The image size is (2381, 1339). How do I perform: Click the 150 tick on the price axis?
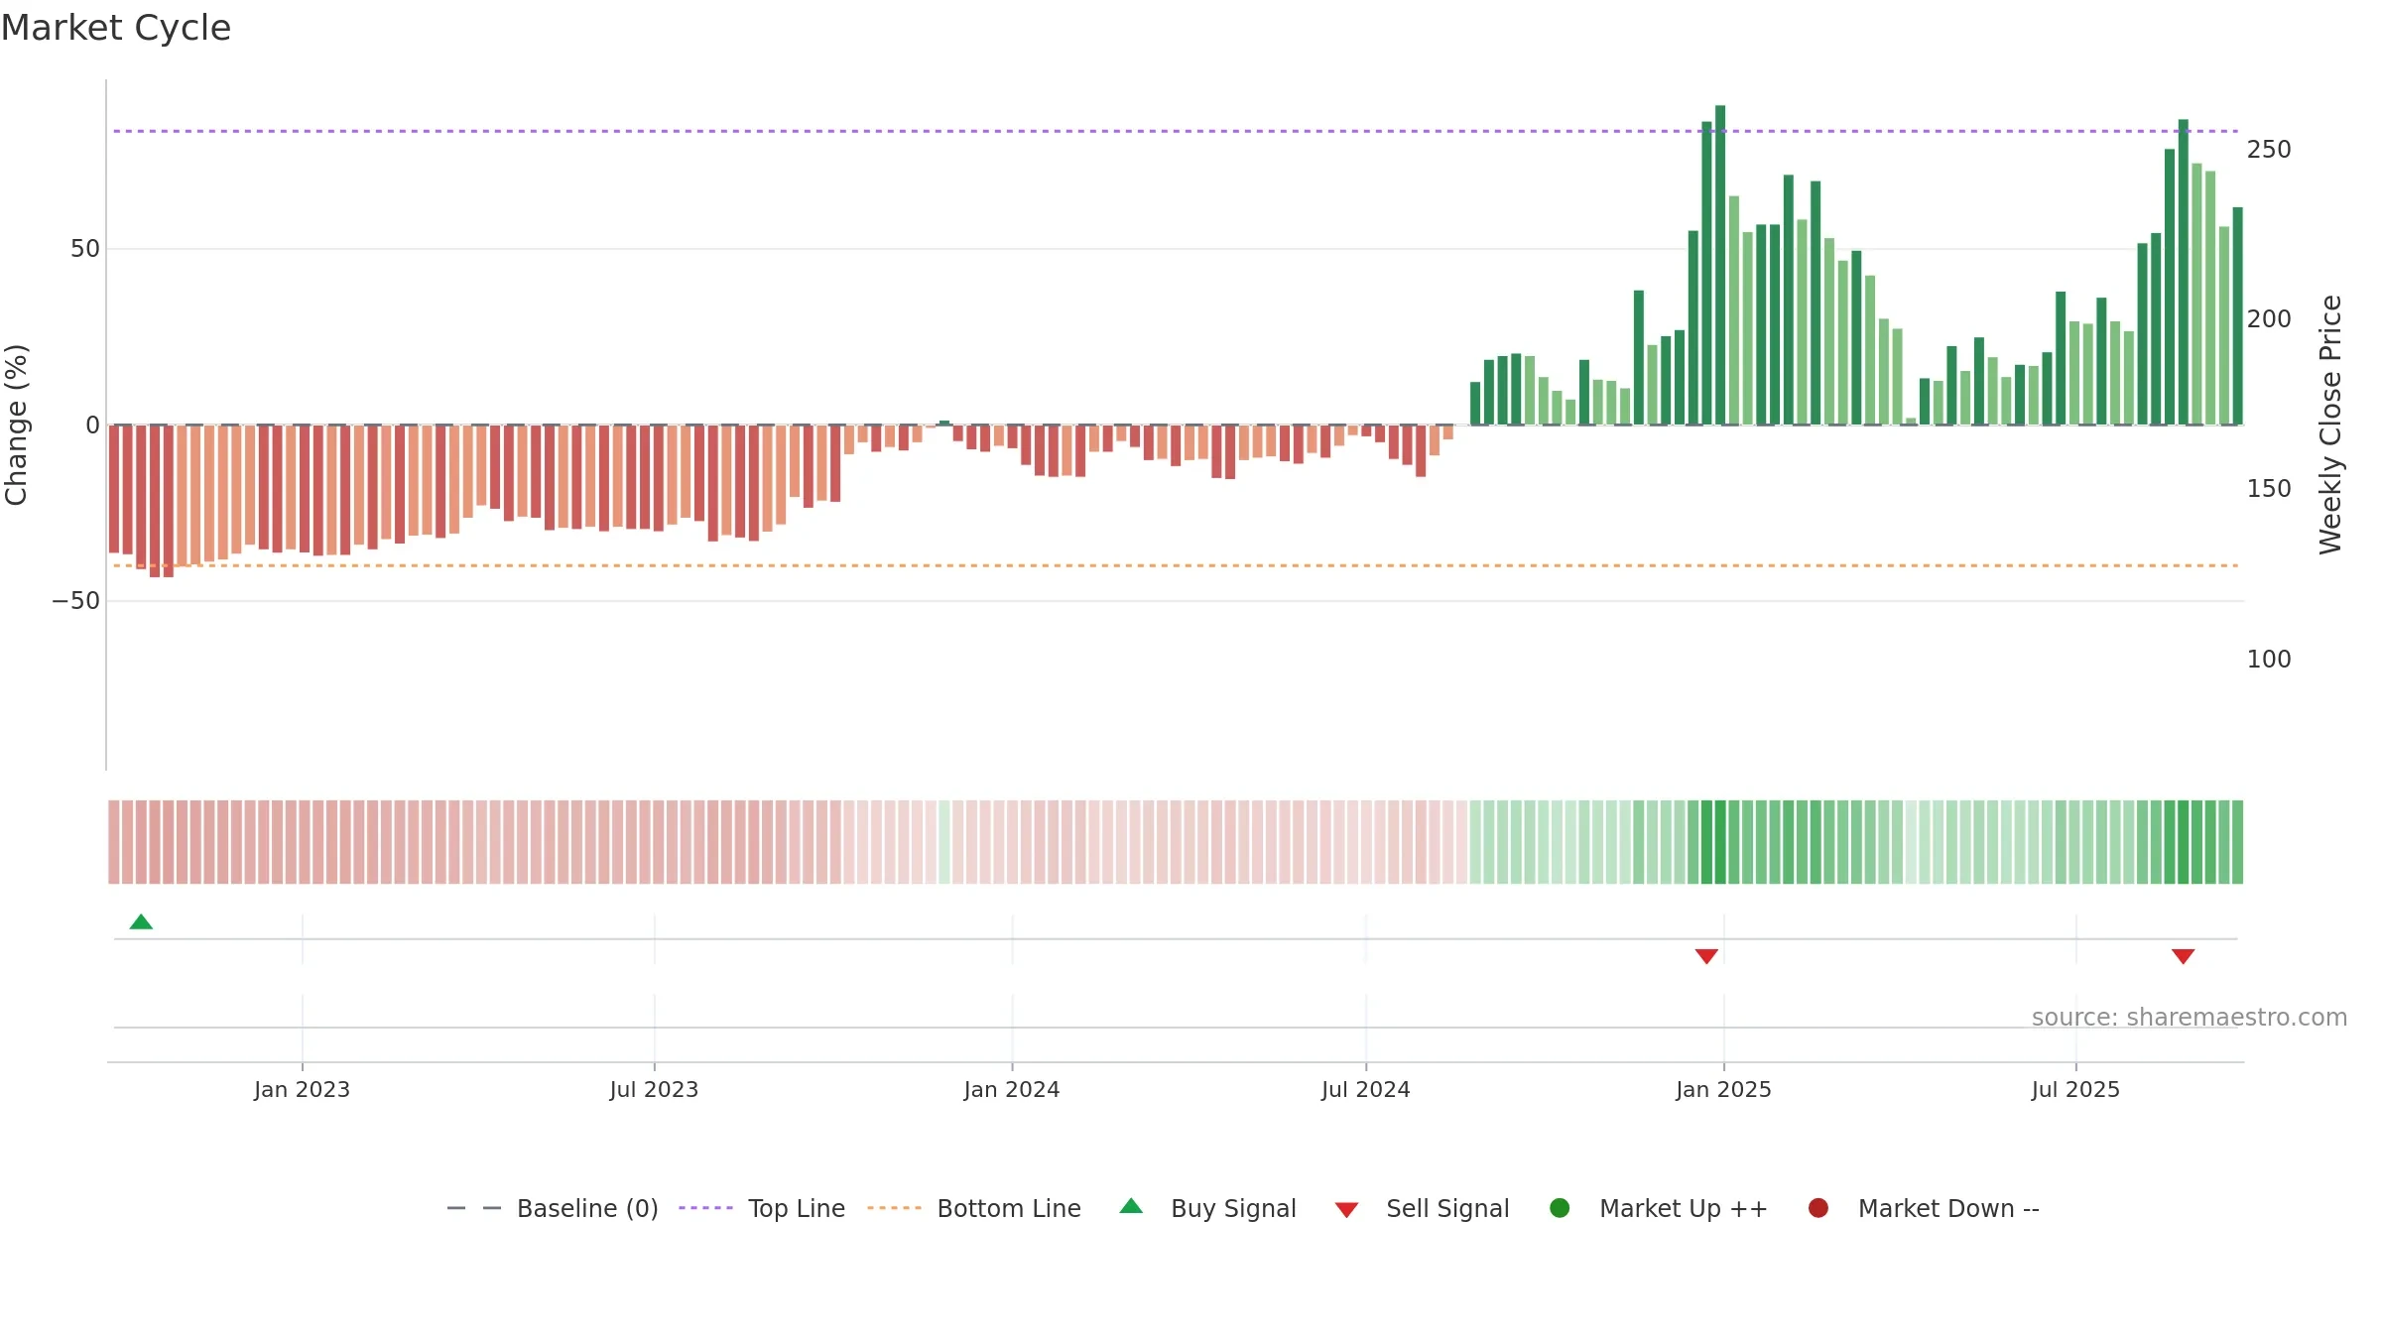coord(2269,489)
